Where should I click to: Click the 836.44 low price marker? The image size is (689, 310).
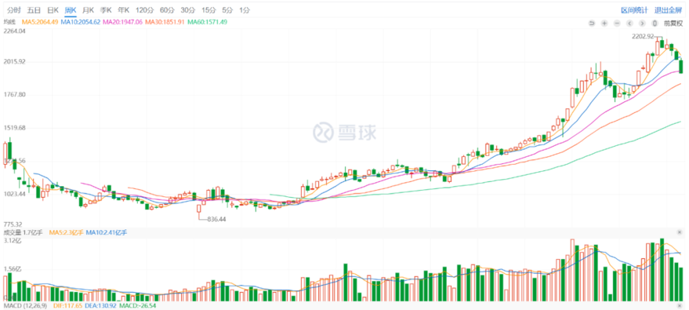(216, 218)
